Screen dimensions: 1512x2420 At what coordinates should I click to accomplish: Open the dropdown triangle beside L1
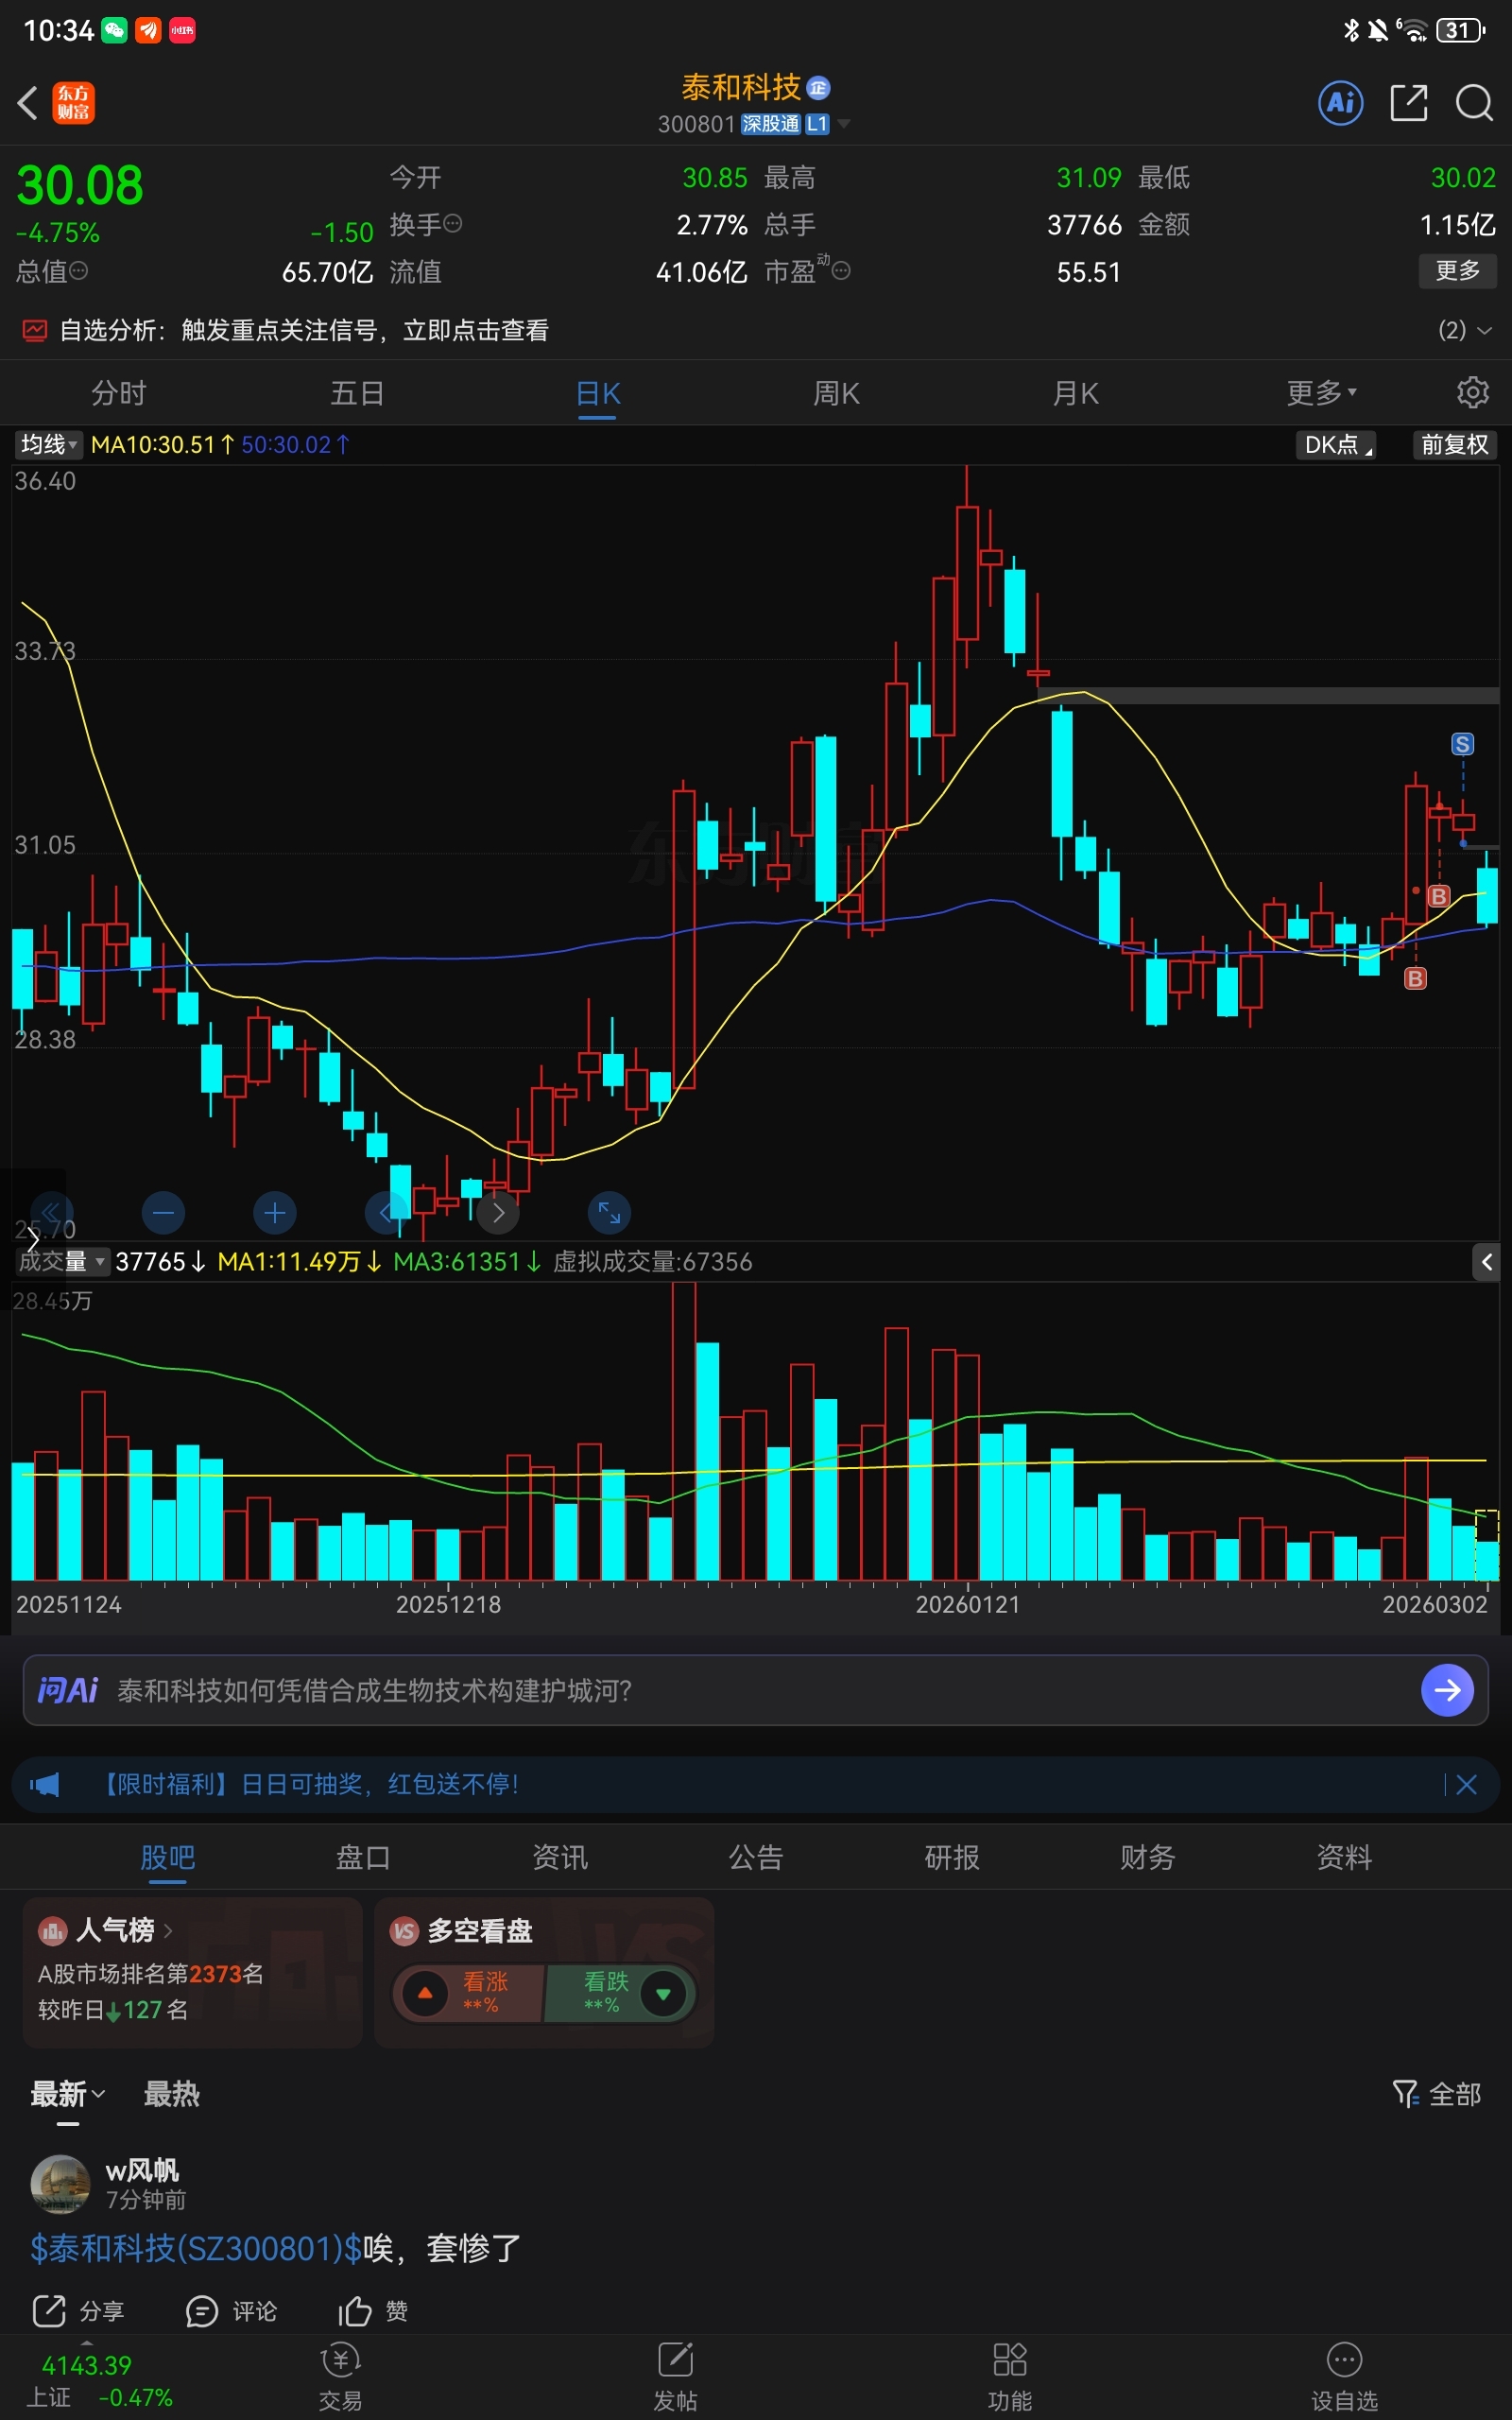click(844, 123)
